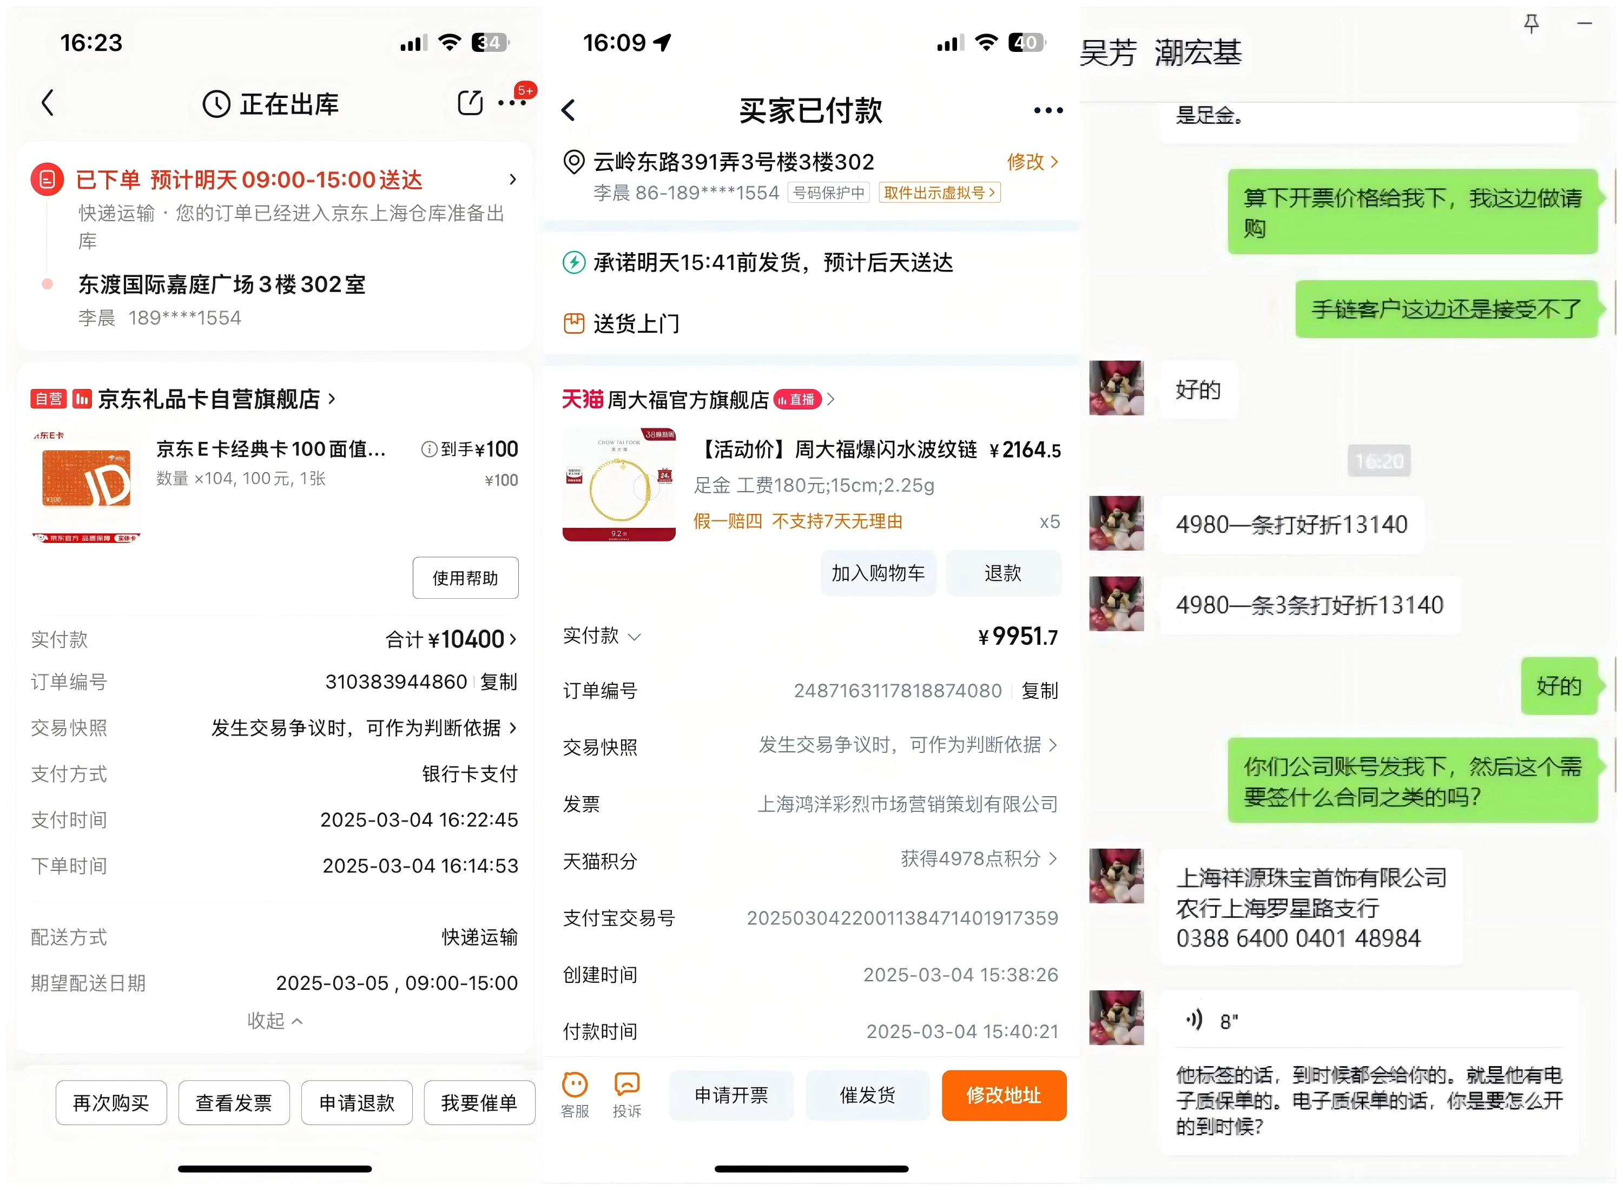Viewport: 1623px width, 1190px height.
Task: Tap 号码保护中 tag
Action: pos(828,193)
